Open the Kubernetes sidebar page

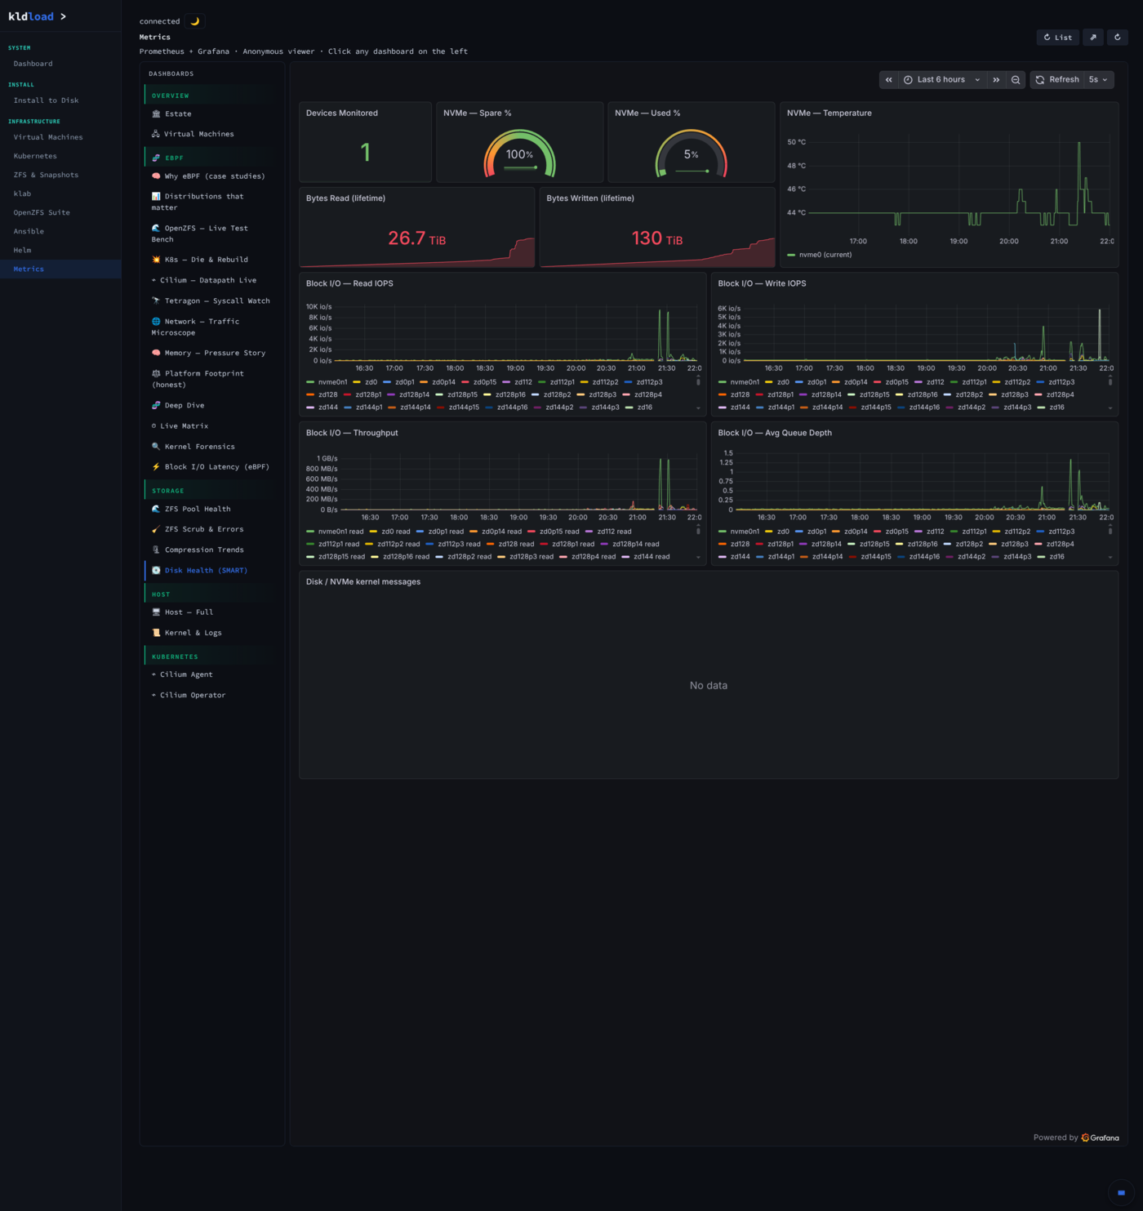pos(35,156)
